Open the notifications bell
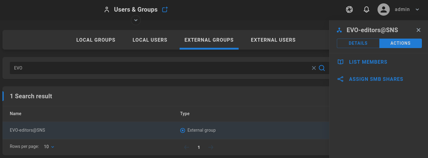Image resolution: width=428 pixels, height=158 pixels. pos(367,9)
